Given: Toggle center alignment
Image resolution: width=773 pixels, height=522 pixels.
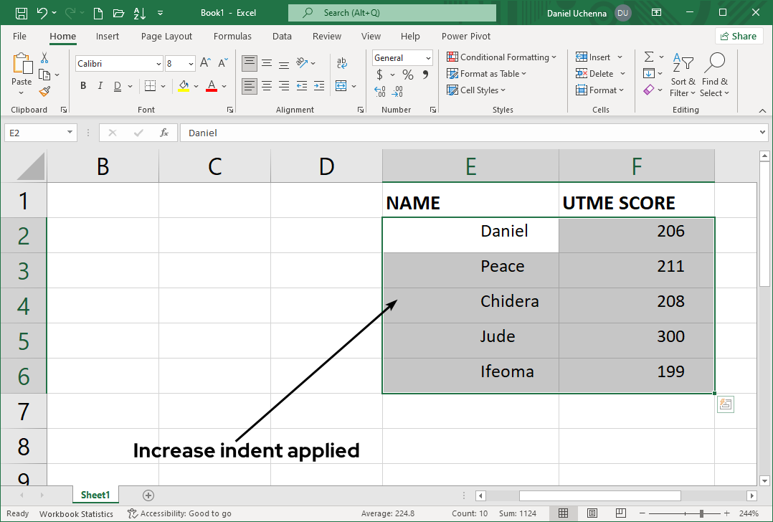Looking at the screenshot, I should click(266, 85).
